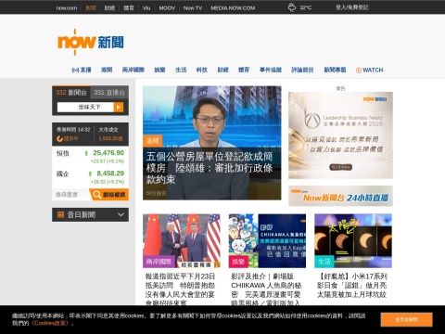Expand the 昔日新聞 dropdown chevron

coord(121,214)
